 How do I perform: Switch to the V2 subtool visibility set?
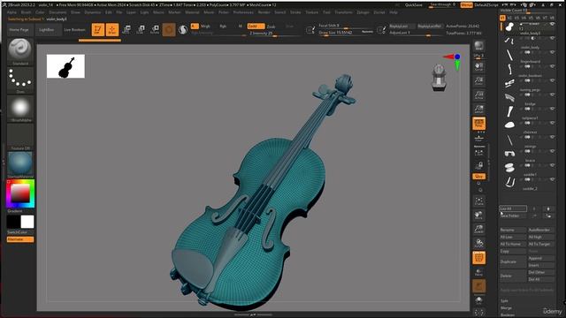click(509, 18)
